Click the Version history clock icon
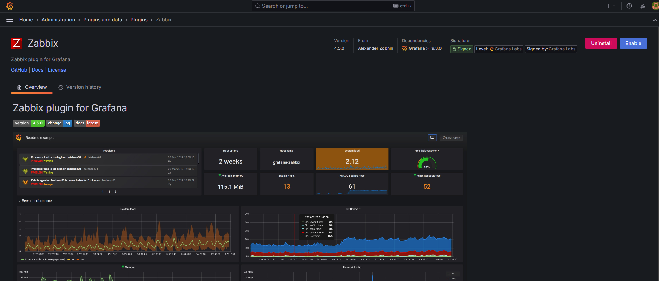 (x=61, y=87)
